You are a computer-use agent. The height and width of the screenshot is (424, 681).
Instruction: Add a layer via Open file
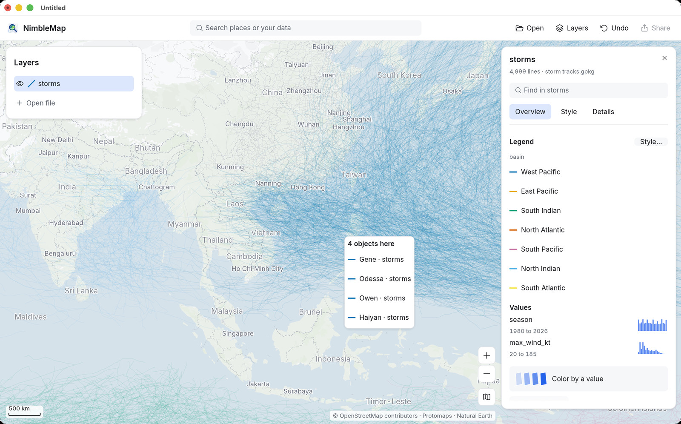pos(36,103)
